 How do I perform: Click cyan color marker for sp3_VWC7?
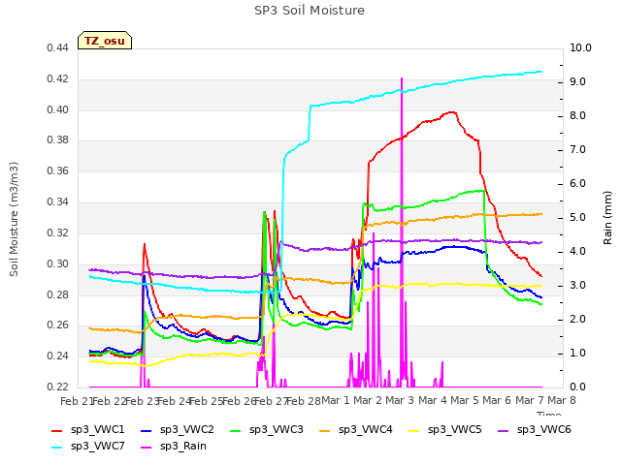click(x=57, y=448)
